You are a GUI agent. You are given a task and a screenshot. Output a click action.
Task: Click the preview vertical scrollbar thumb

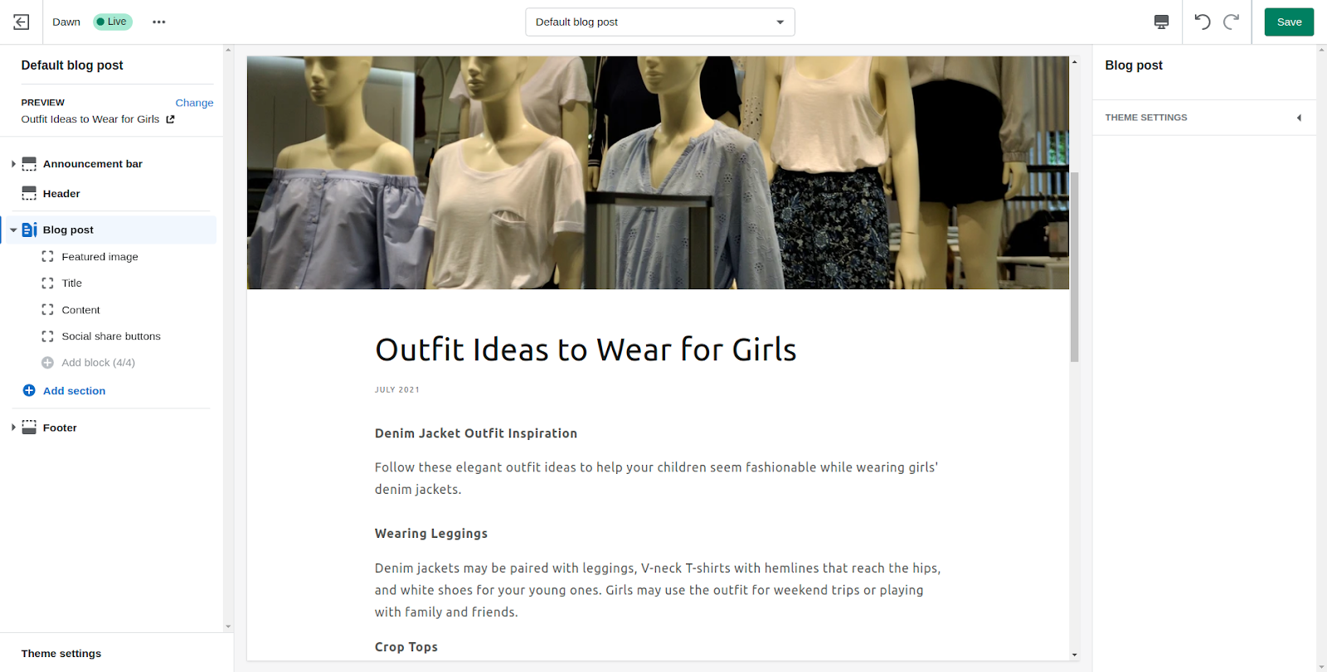[x=1074, y=267]
